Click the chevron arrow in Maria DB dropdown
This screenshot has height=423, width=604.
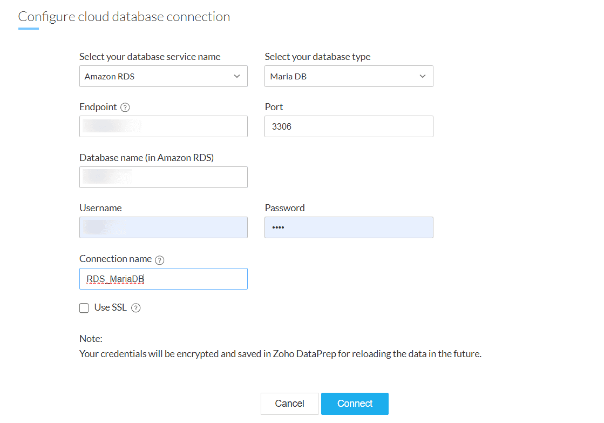423,76
